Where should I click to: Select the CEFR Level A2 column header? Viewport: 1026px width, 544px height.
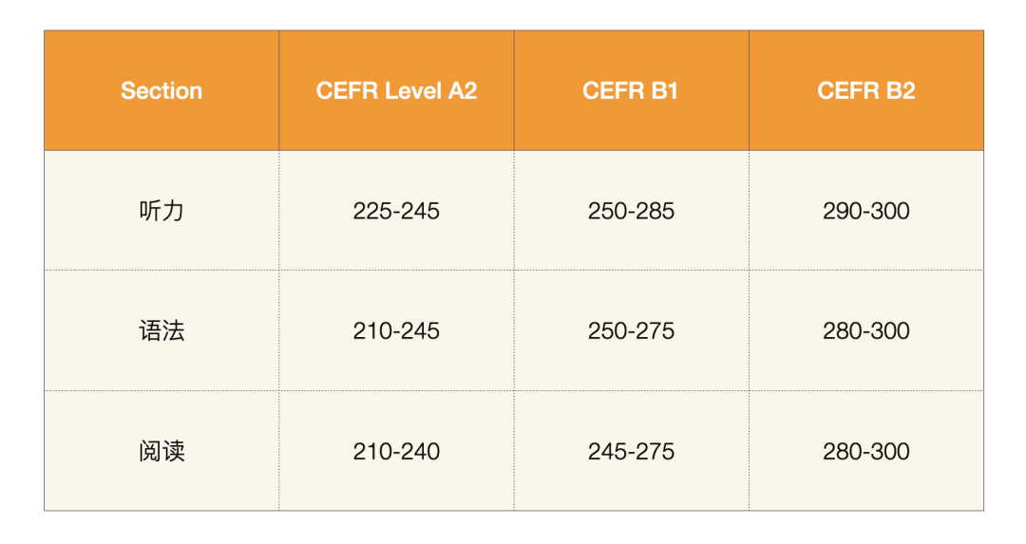396,90
